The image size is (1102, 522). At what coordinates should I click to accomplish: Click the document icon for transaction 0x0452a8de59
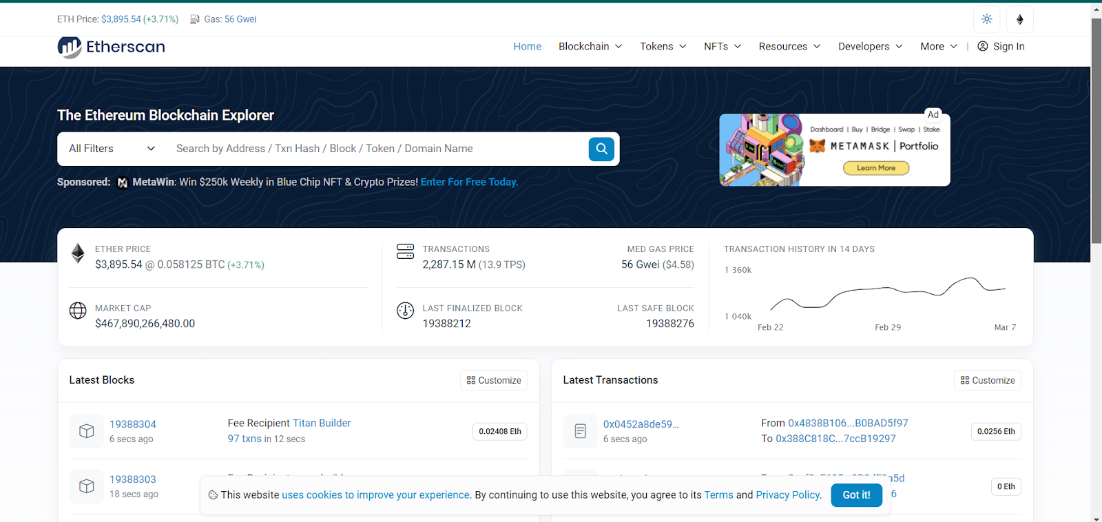(x=581, y=431)
